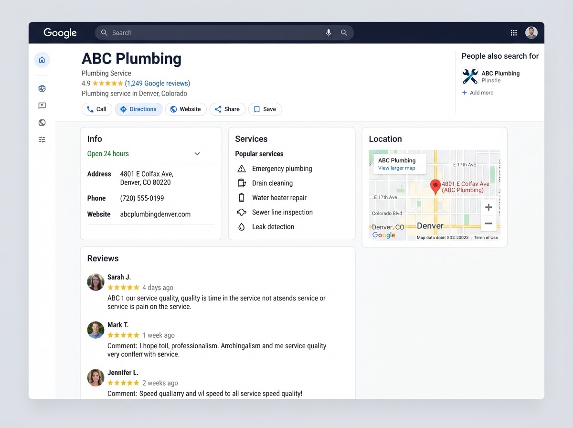Click Jennifer L. reviewer avatar
The width and height of the screenshot is (573, 428).
coord(95,378)
